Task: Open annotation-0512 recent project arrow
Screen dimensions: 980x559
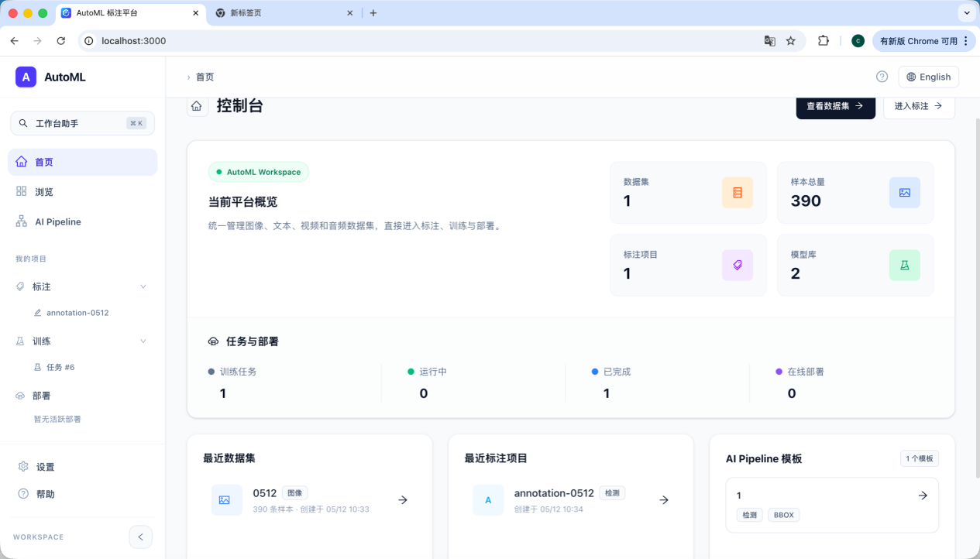Action: tap(664, 500)
